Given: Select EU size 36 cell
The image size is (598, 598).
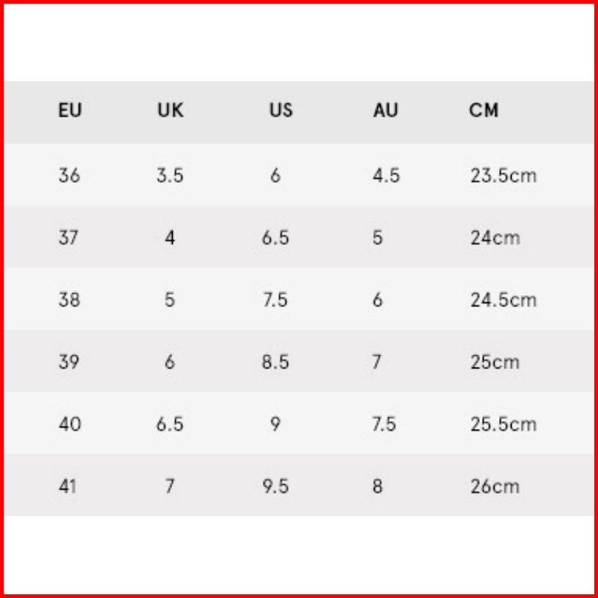Looking at the screenshot, I should pos(69,176).
